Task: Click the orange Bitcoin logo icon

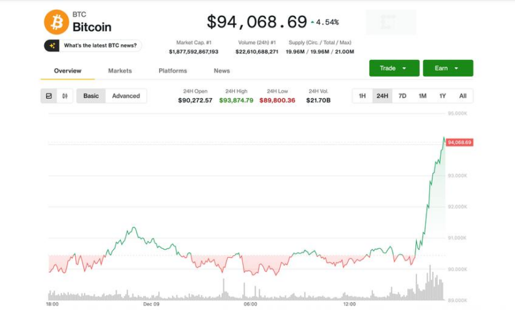Action: point(56,22)
